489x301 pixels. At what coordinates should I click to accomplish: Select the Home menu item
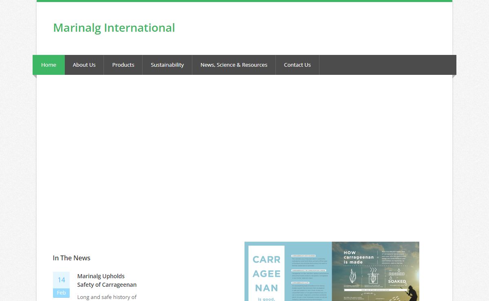48,65
